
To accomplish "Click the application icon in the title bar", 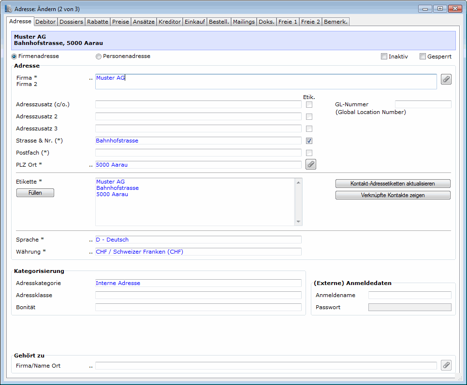I will click(8, 9).
